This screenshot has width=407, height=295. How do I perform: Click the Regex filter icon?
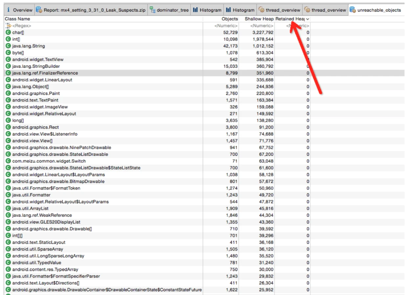coord(8,26)
